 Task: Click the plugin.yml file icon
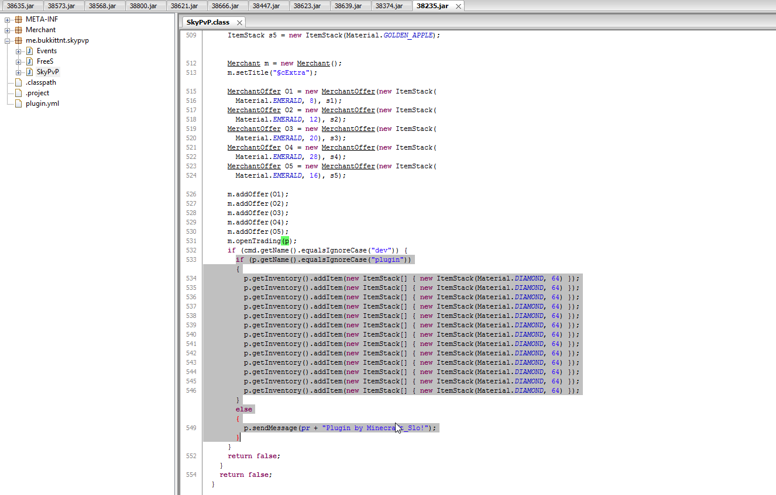18,103
